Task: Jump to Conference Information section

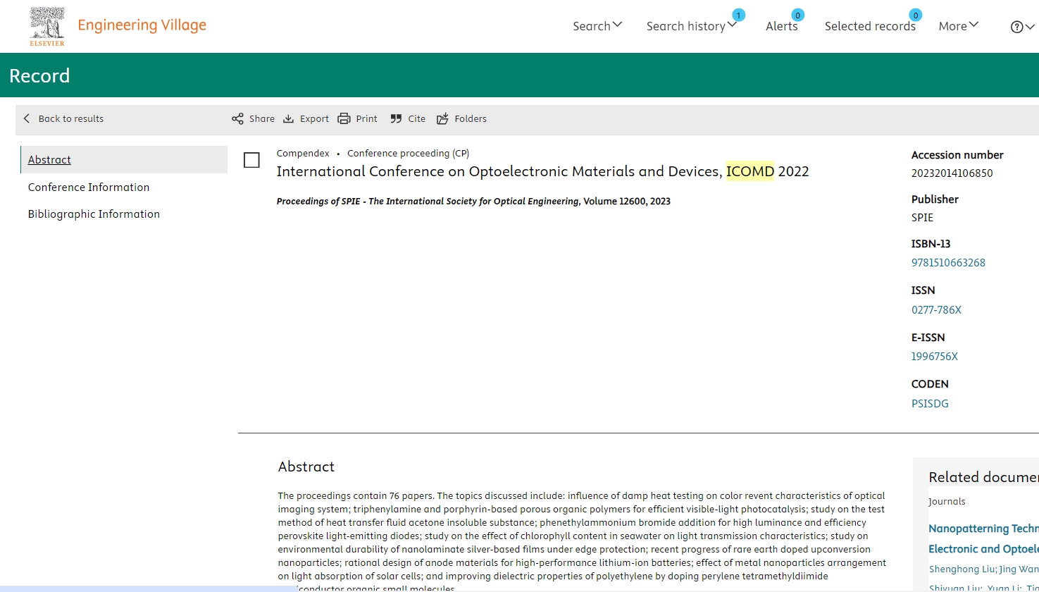Action: [89, 187]
